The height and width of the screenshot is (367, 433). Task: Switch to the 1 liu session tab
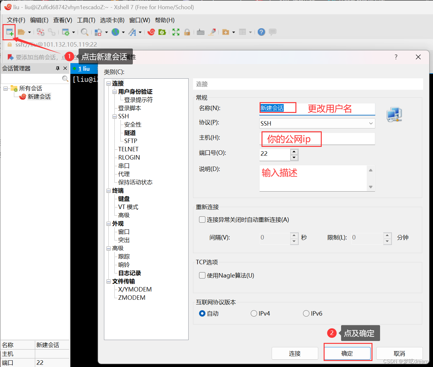[x=84, y=68]
